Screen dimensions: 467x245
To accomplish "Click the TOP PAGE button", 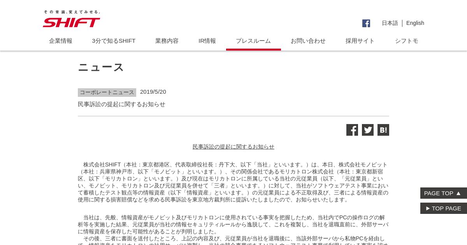I will (444, 208).
